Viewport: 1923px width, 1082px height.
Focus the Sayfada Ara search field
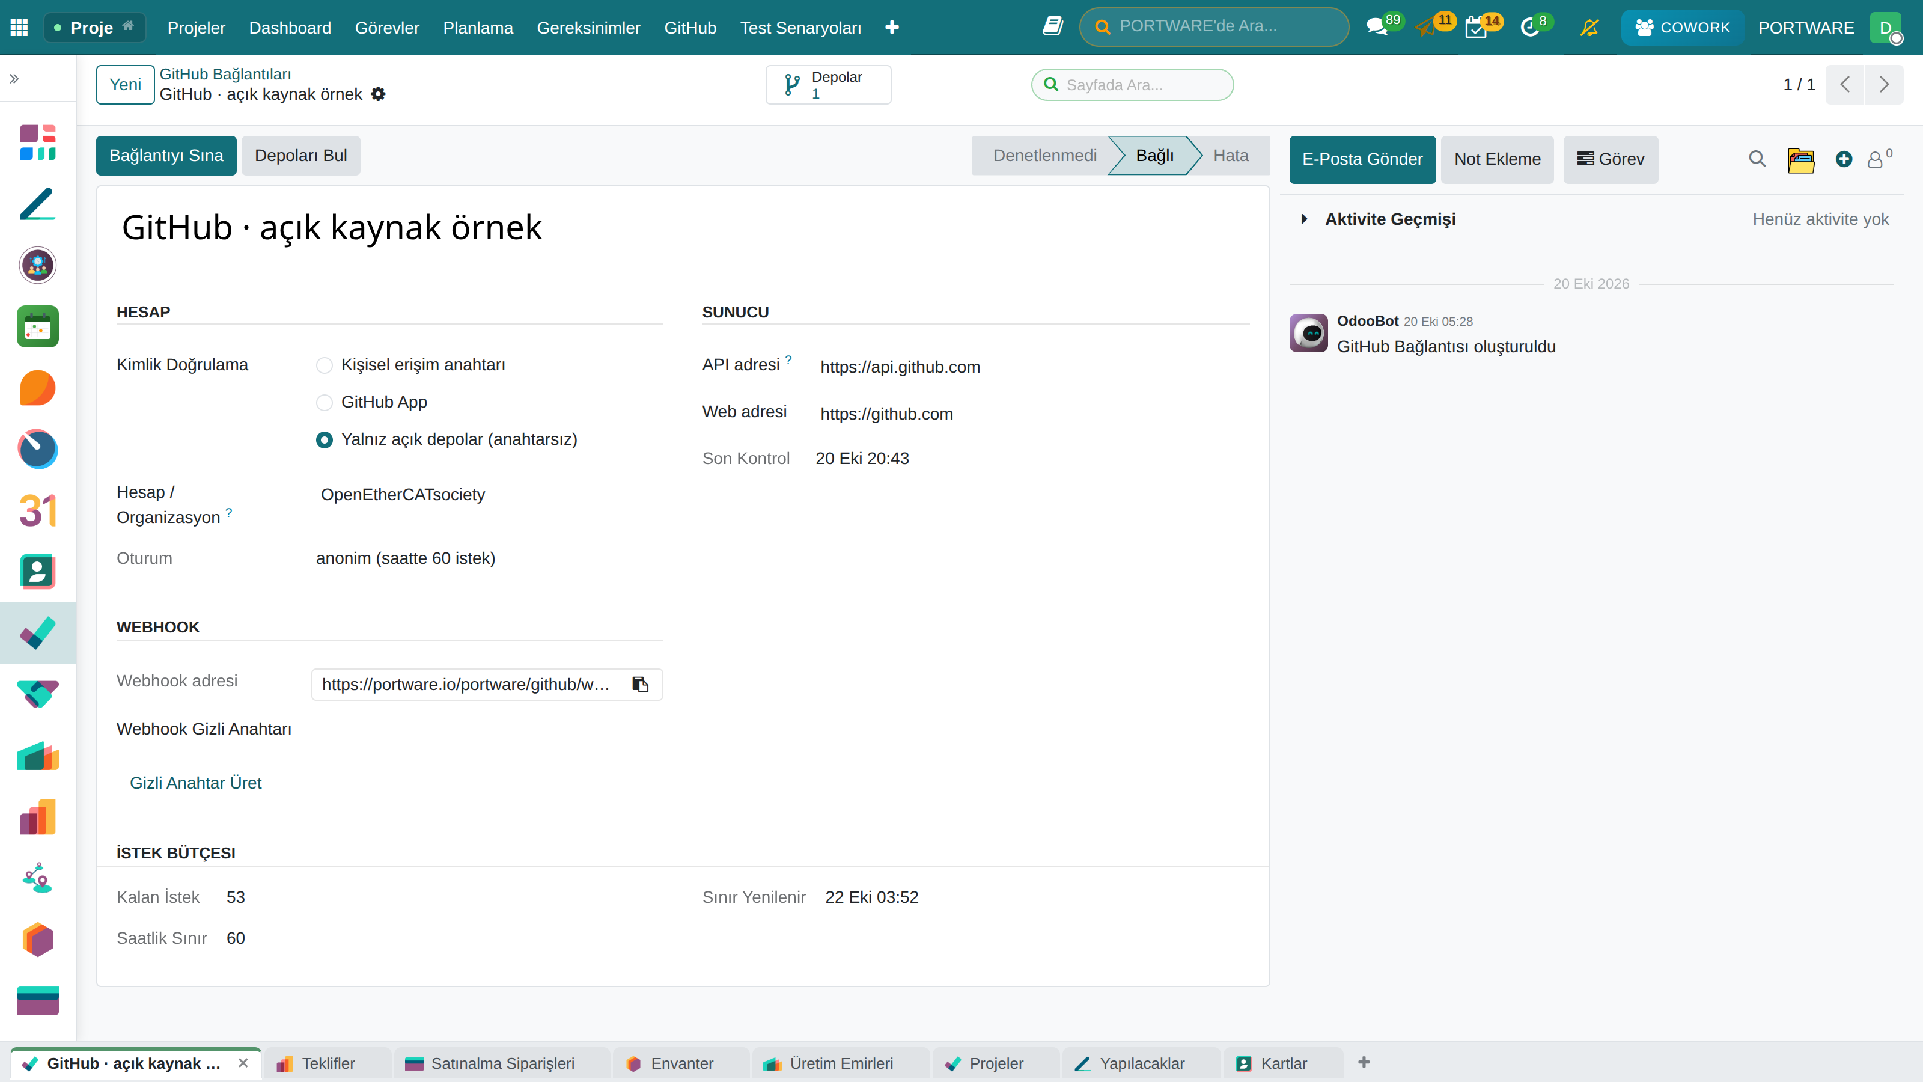coord(1132,84)
